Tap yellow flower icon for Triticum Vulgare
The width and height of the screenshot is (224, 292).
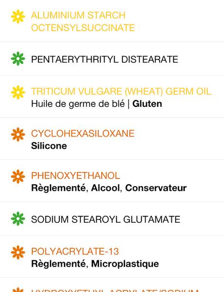tap(18, 92)
